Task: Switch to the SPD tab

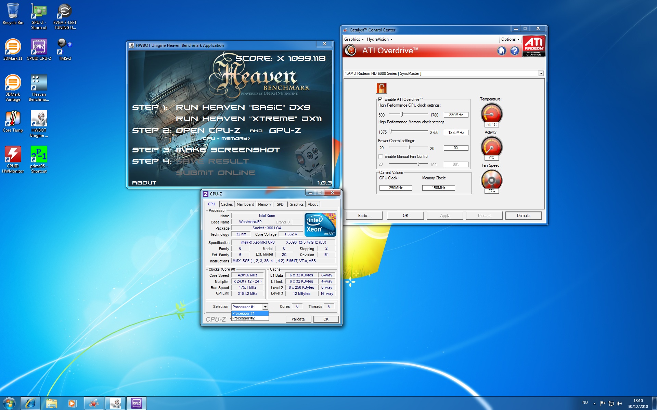Action: tap(280, 204)
